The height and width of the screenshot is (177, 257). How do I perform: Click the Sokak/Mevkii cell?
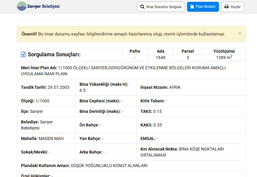pos(46,152)
